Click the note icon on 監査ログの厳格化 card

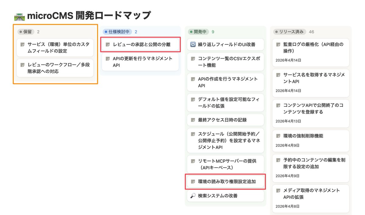[x=278, y=44]
